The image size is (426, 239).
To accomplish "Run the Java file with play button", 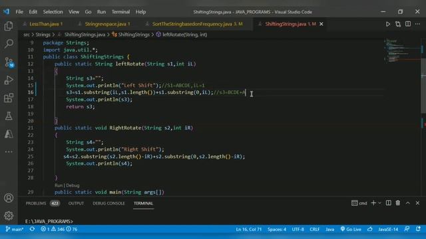I will point(388,24).
